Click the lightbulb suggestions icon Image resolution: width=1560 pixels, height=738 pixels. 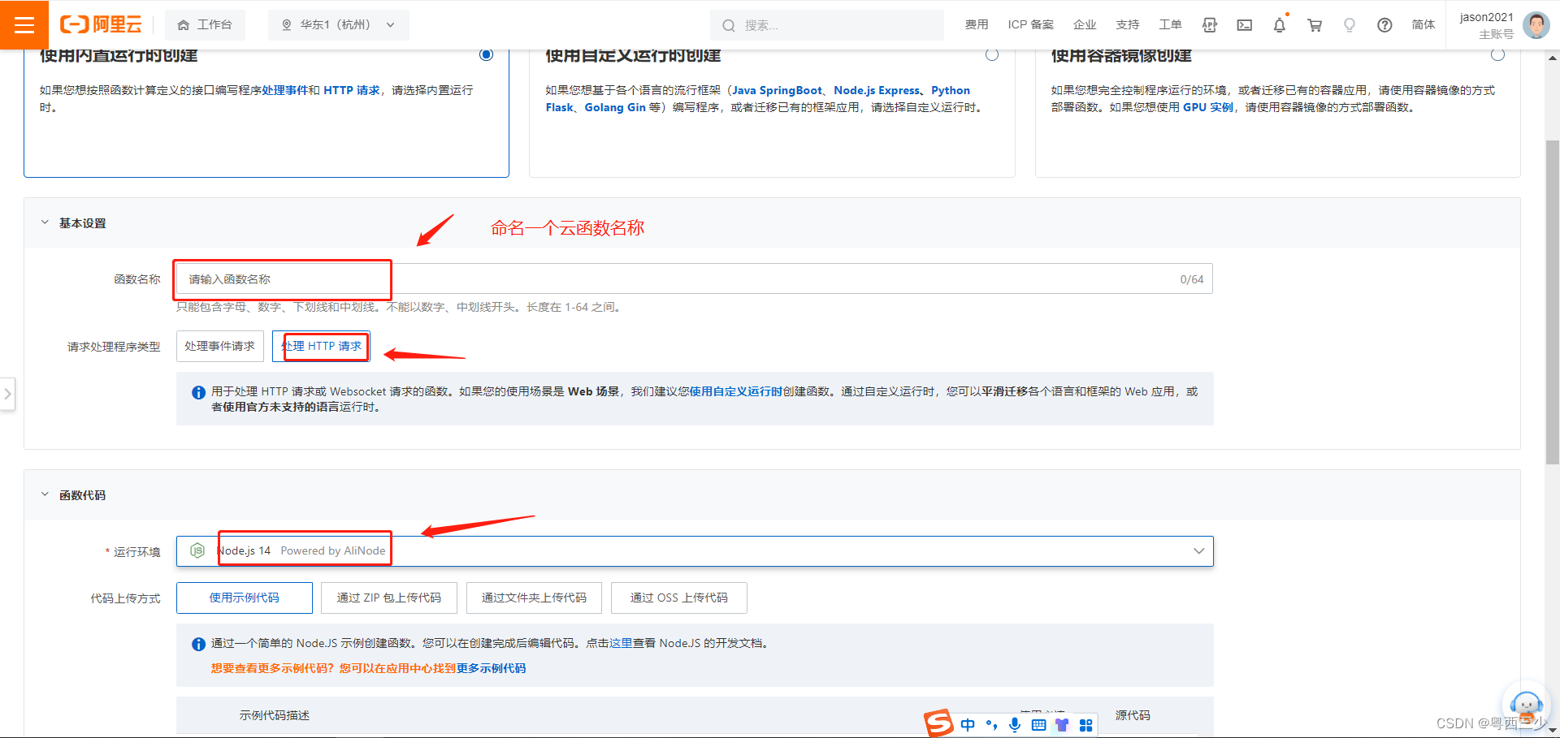(x=1350, y=25)
